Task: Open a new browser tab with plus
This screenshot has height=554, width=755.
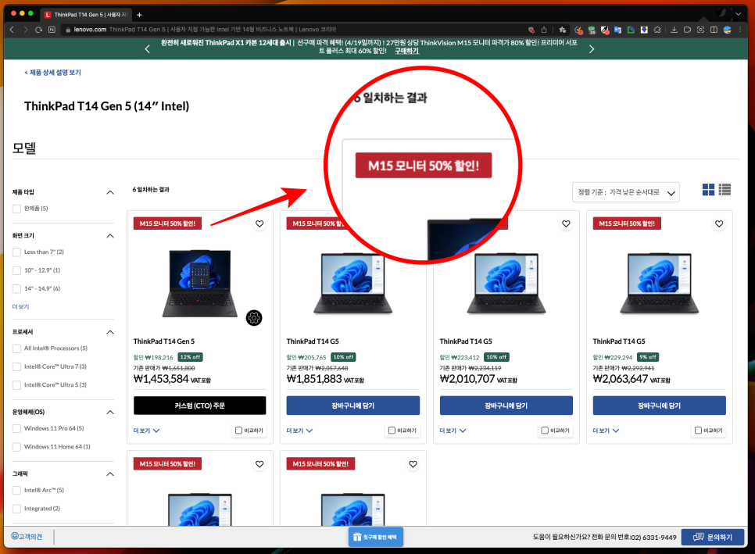Action: pos(139,15)
